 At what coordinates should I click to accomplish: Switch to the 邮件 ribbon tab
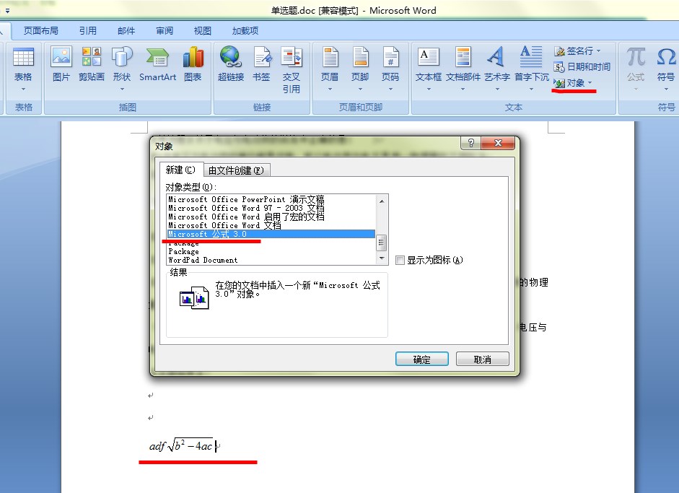(x=126, y=31)
